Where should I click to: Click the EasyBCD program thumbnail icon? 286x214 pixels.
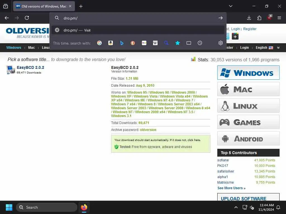[11, 70]
